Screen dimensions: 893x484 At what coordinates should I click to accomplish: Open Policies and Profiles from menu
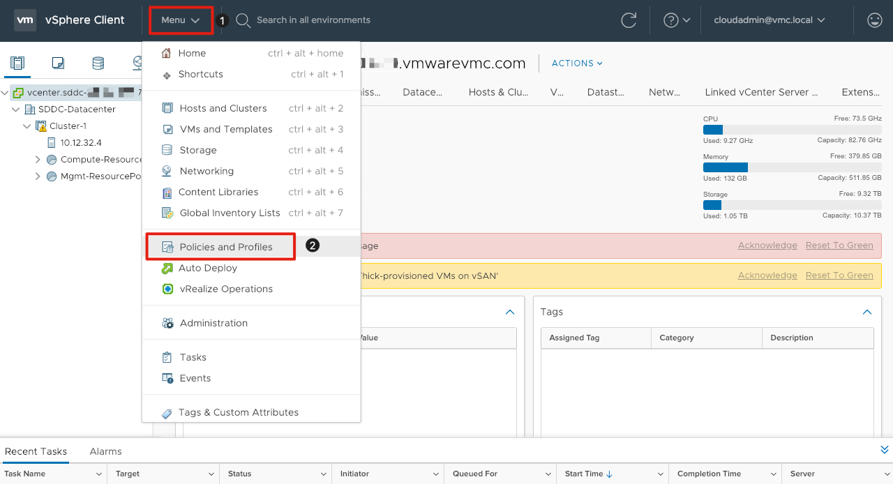click(225, 247)
